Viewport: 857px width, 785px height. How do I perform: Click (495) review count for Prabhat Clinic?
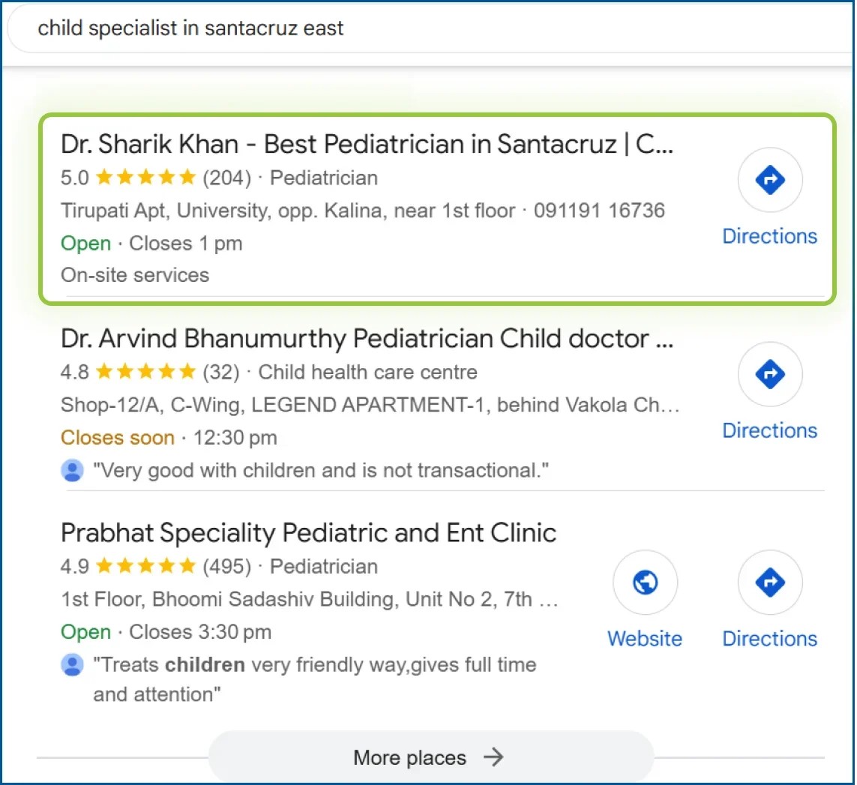tap(227, 567)
